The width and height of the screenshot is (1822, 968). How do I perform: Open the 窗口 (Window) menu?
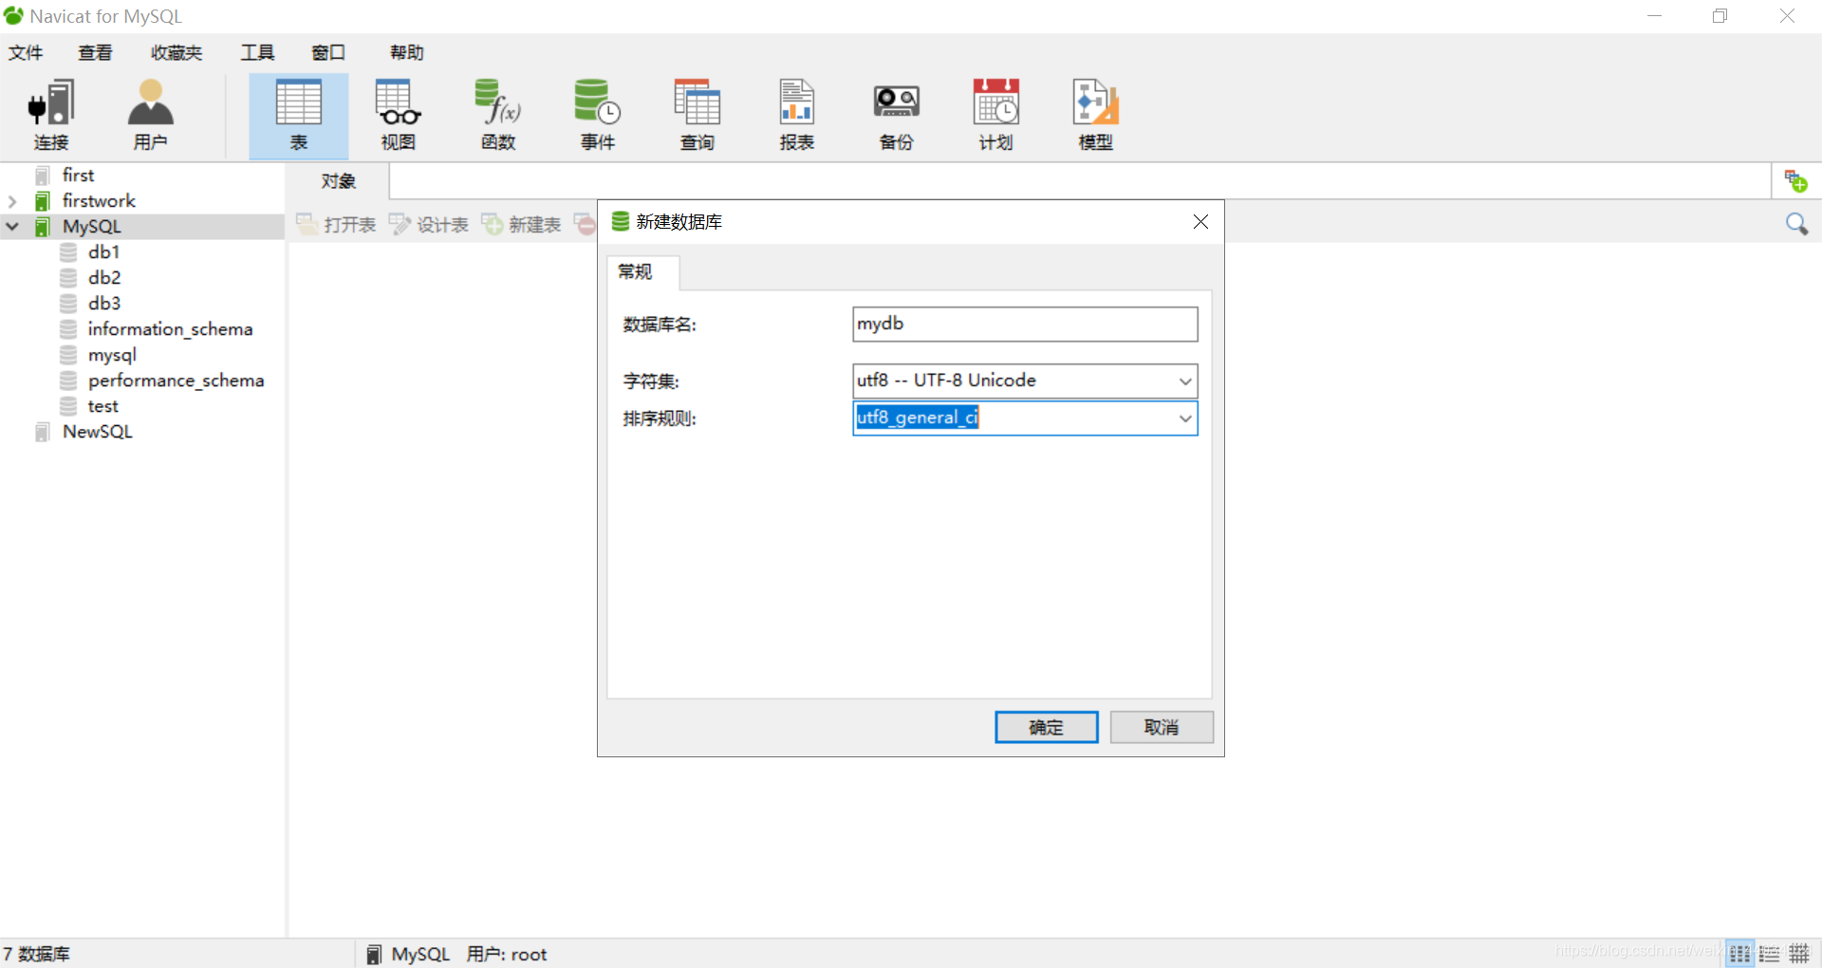coord(328,53)
